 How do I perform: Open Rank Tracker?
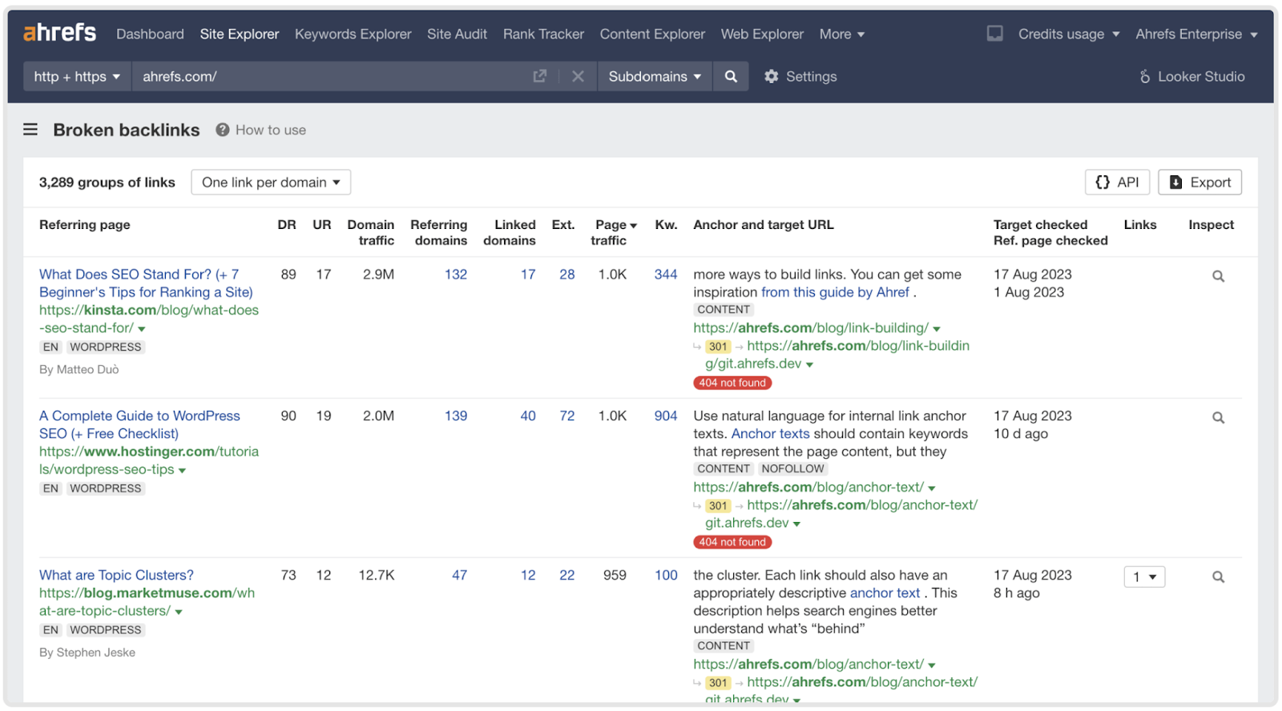pos(543,34)
